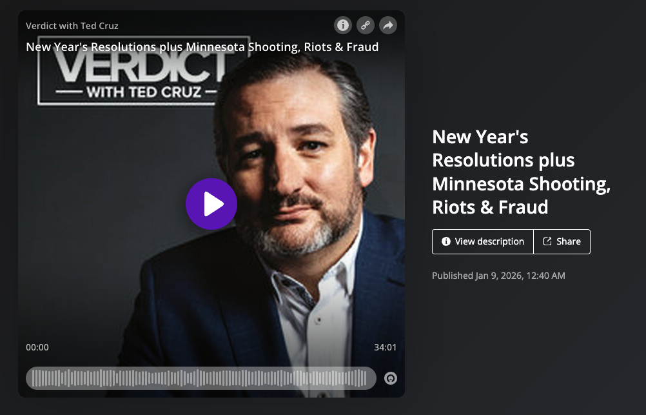This screenshot has height=415, width=646.
Task: Click the external-link icon inside the Share button
Action: click(547, 241)
